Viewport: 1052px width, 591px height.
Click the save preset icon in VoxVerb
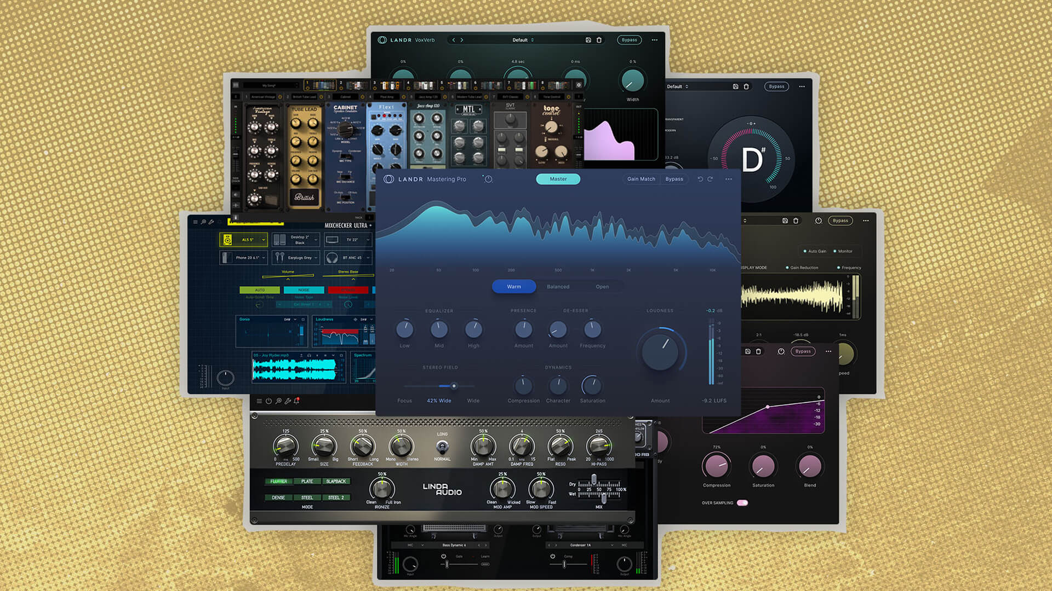[x=588, y=40]
